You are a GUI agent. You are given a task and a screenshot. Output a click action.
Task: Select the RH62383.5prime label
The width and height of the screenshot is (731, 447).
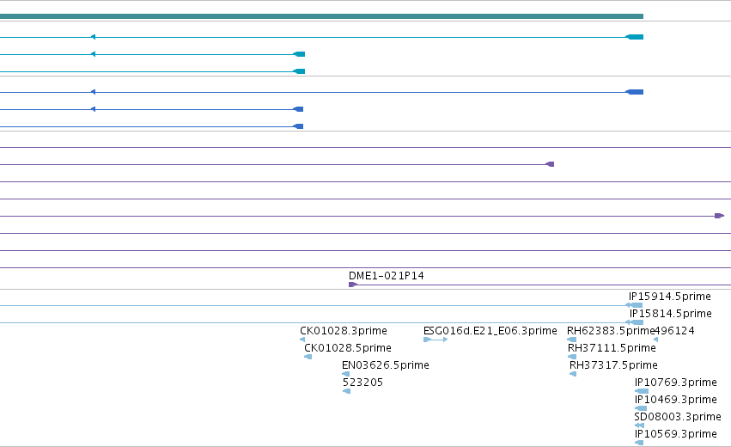(611, 331)
